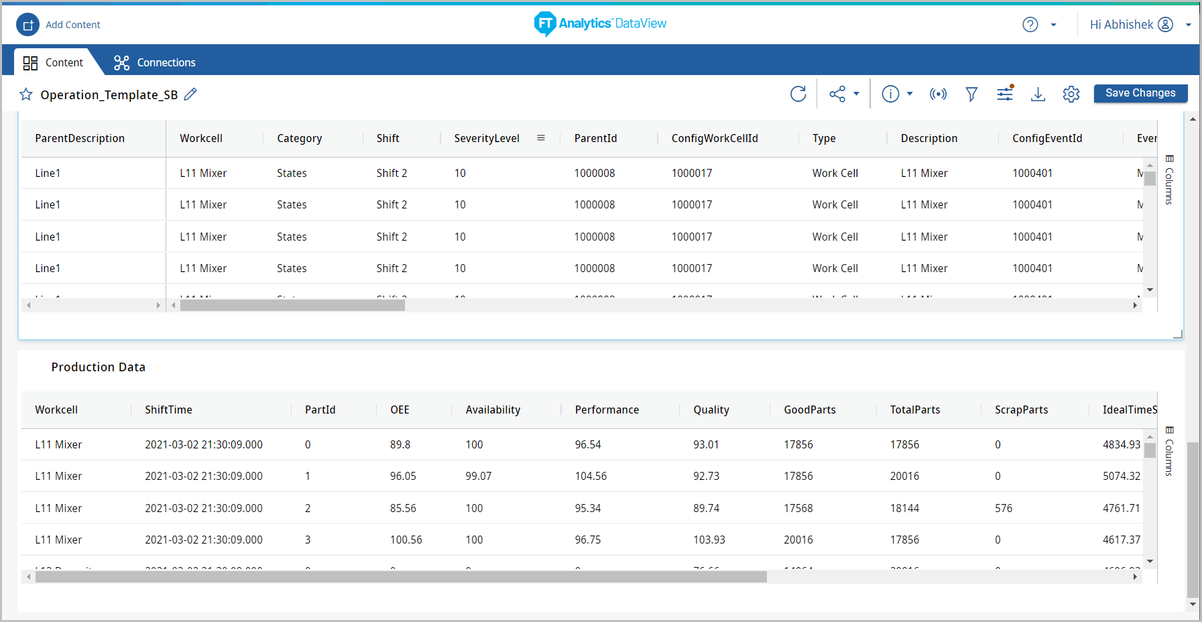Viewport: 1202px width, 622px height.
Task: Expand the help menu dropdown arrow
Action: 1053,25
